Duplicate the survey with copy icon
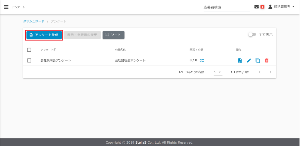 (258, 61)
